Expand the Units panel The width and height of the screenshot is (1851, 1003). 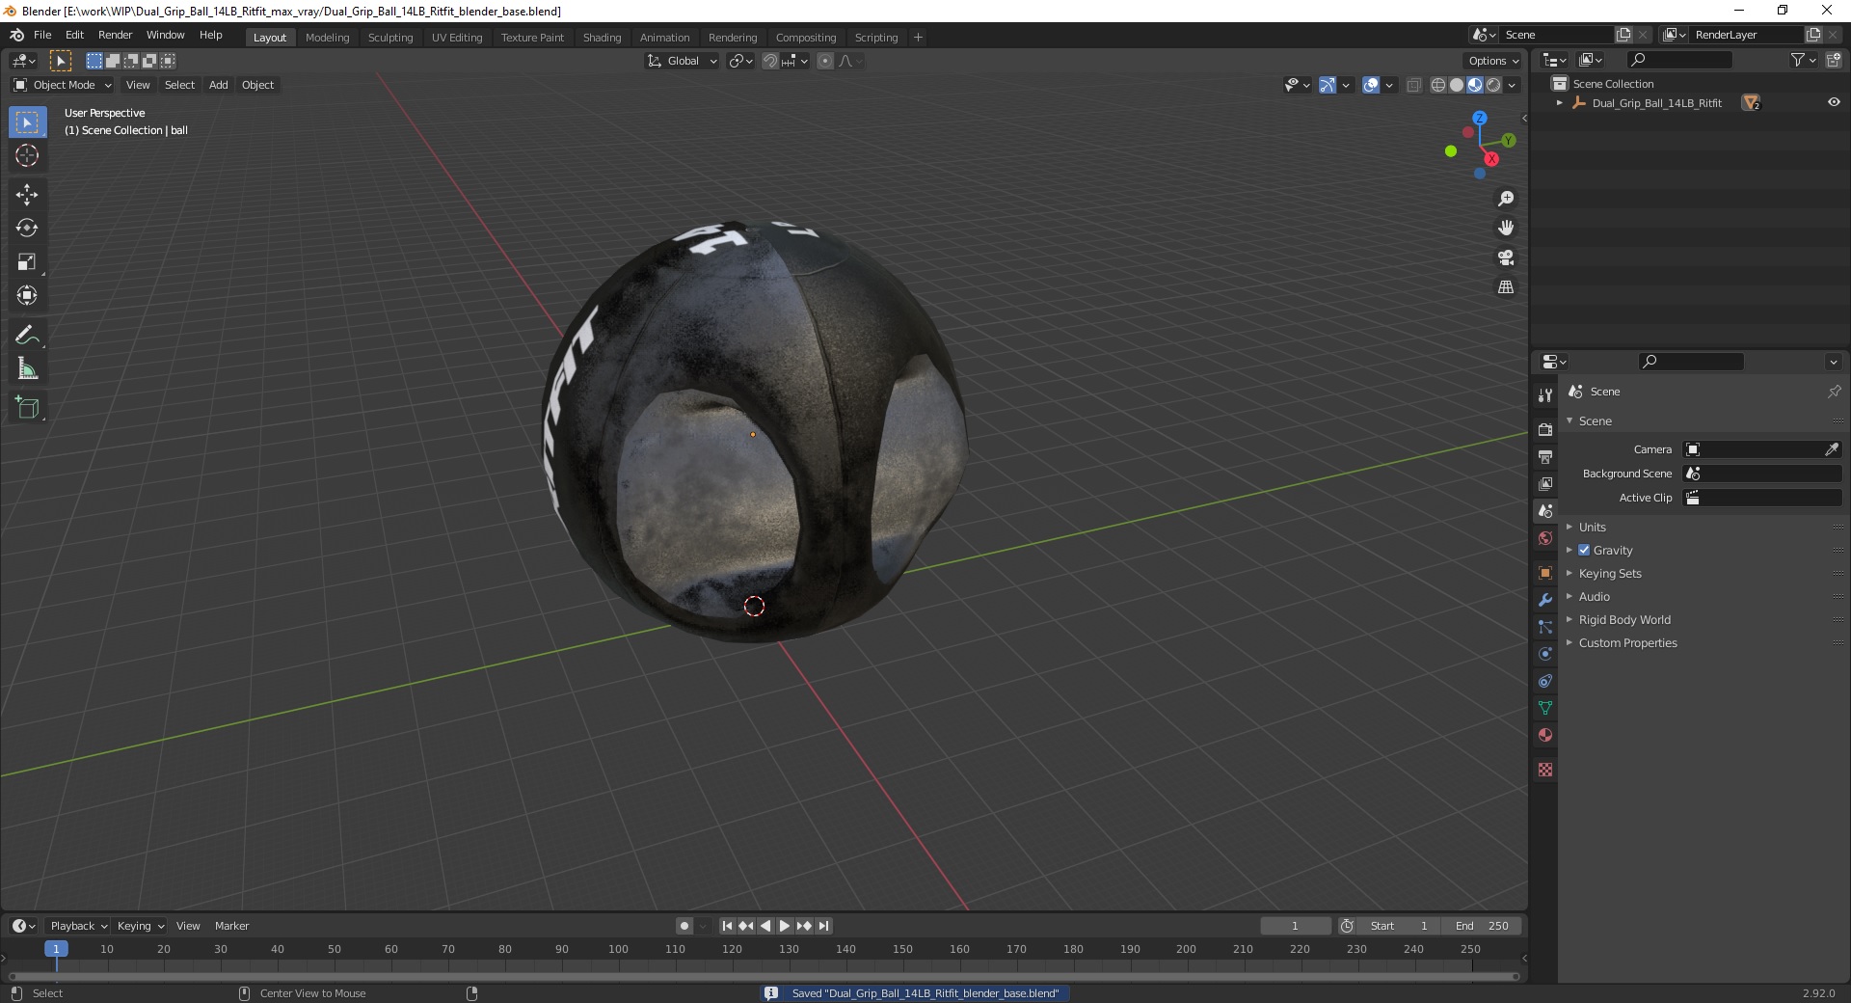point(1592,527)
